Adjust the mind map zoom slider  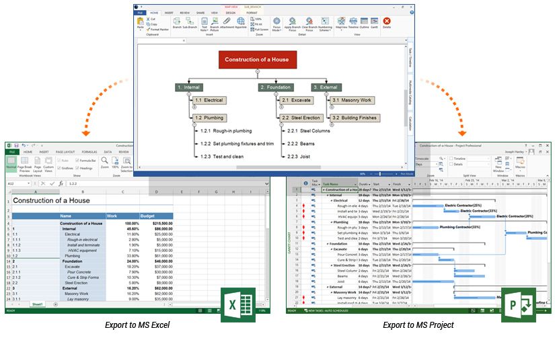pos(380,174)
